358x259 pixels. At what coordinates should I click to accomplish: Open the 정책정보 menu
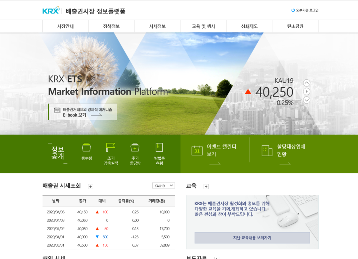pyautogui.click(x=112, y=26)
